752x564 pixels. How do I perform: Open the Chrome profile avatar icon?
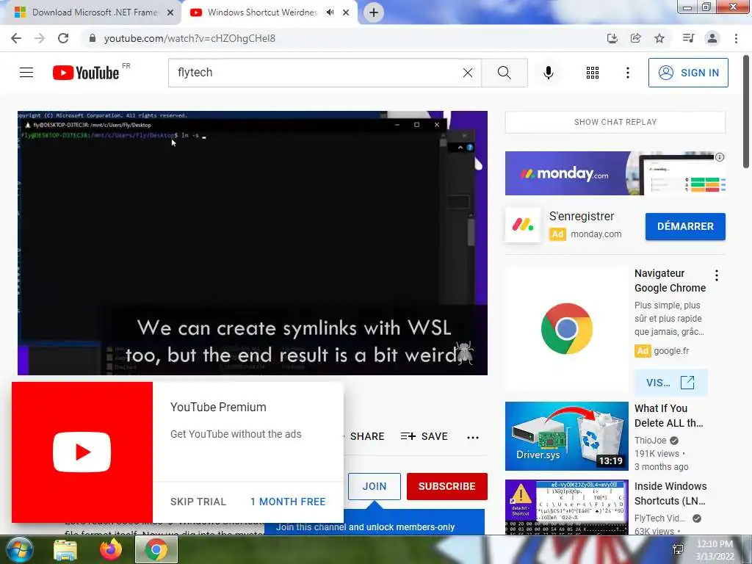(712, 38)
